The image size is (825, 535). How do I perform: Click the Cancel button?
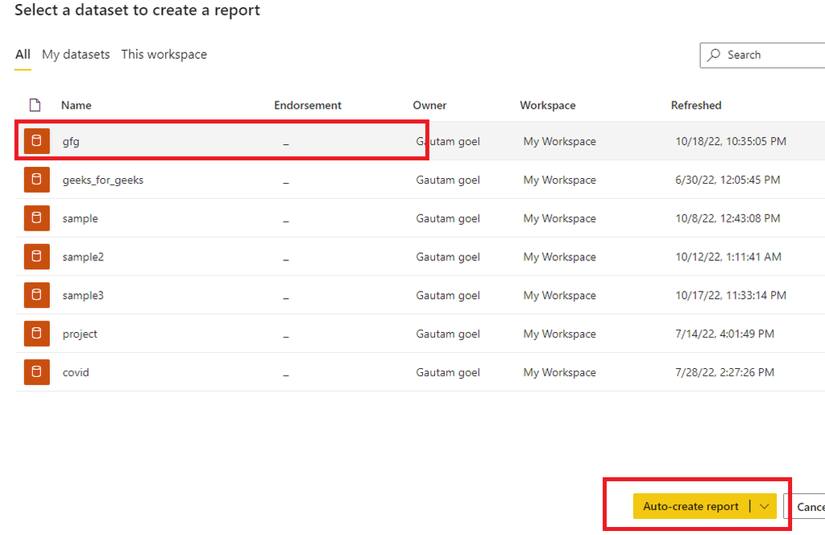pyautogui.click(x=805, y=507)
